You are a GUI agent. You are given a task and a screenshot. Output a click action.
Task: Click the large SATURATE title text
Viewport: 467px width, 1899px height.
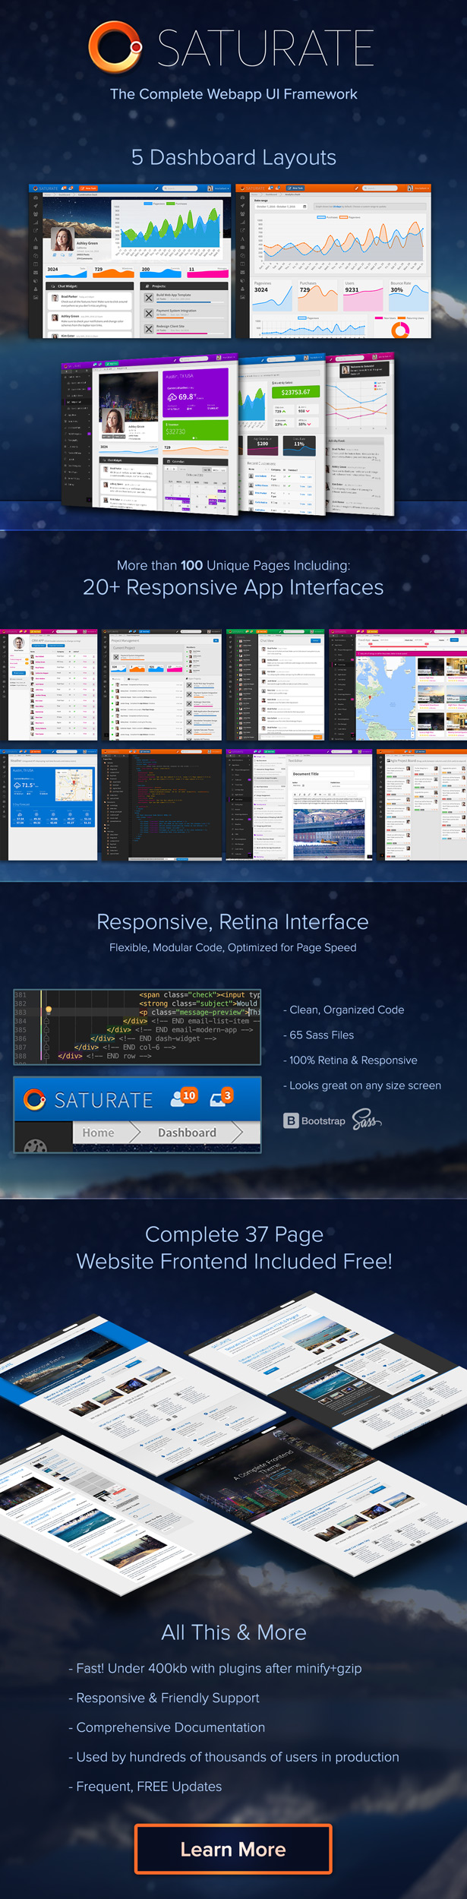[266, 48]
